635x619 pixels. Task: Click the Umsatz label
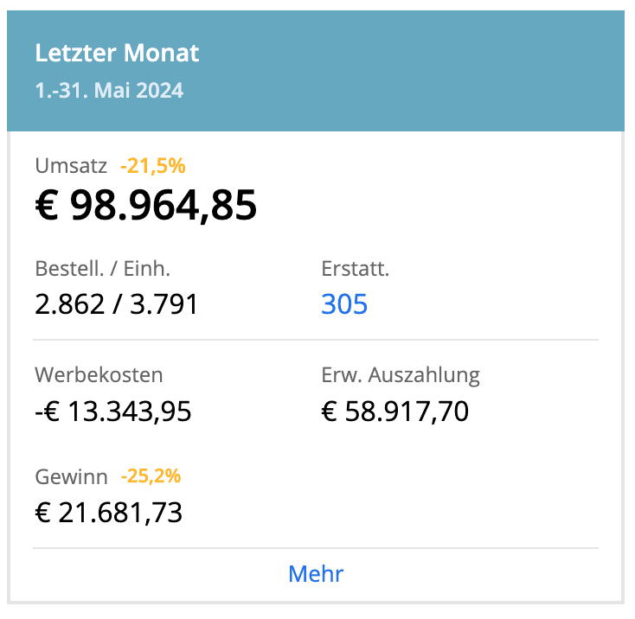click(72, 166)
